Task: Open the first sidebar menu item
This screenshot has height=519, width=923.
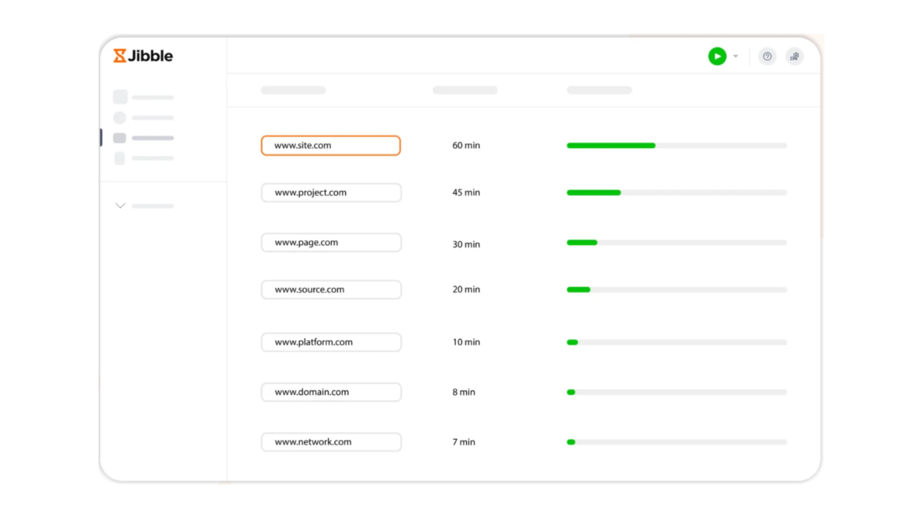Action: tap(143, 97)
